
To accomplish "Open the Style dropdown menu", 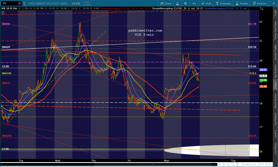I will point(206,3).
